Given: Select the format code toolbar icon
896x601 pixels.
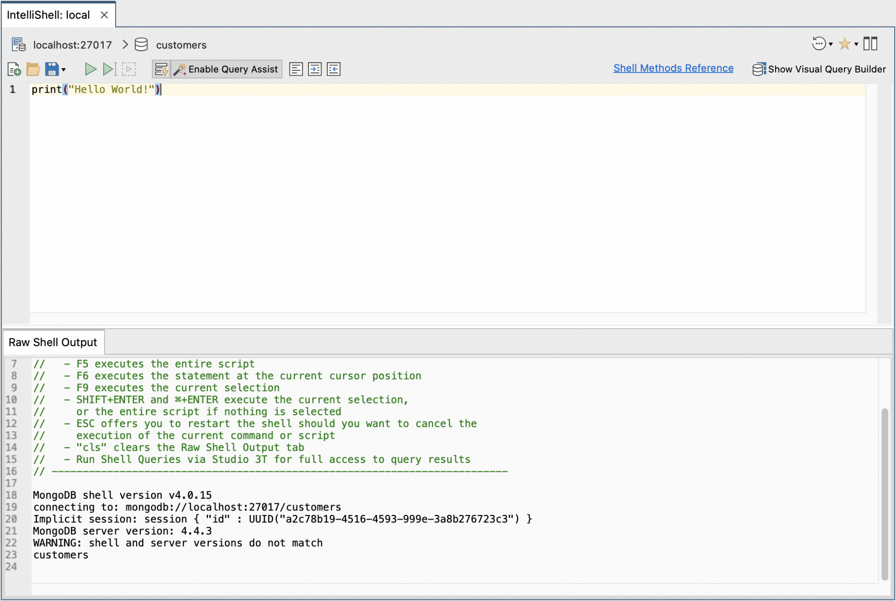Looking at the screenshot, I should pos(297,69).
